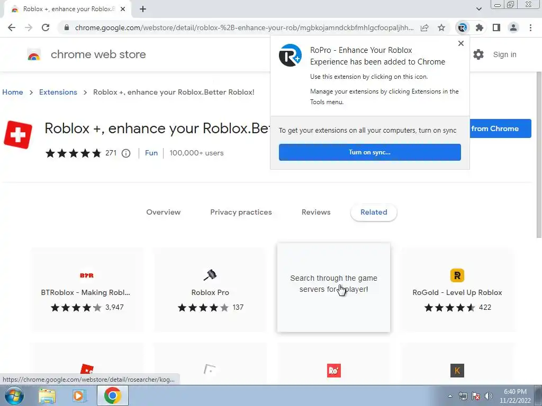Dismiss the RoPro added popup
The image size is (542, 406).
tap(461, 43)
